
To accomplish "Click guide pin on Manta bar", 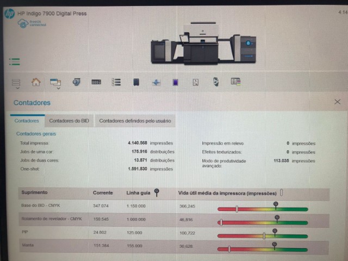I will (x=275, y=245).
